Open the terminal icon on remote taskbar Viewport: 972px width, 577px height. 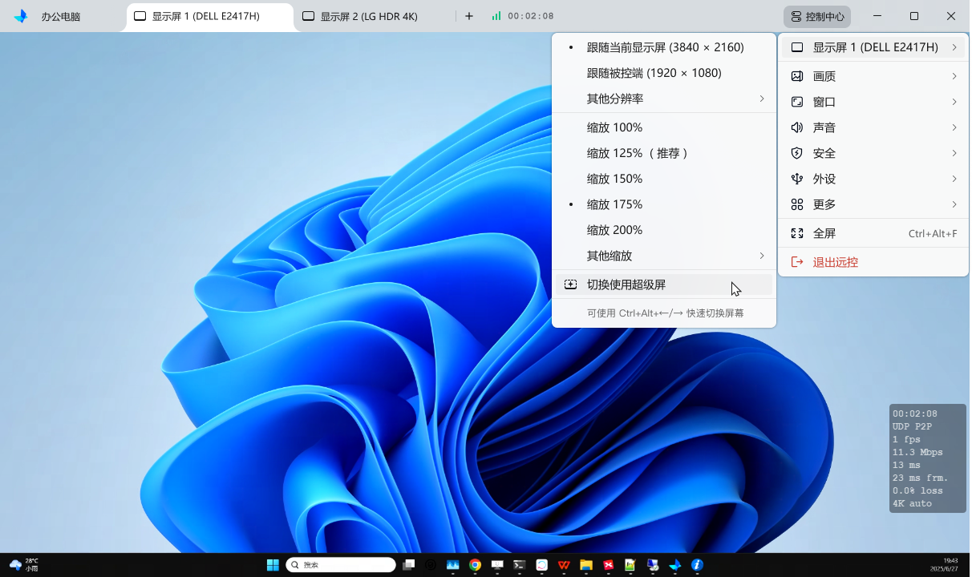519,565
